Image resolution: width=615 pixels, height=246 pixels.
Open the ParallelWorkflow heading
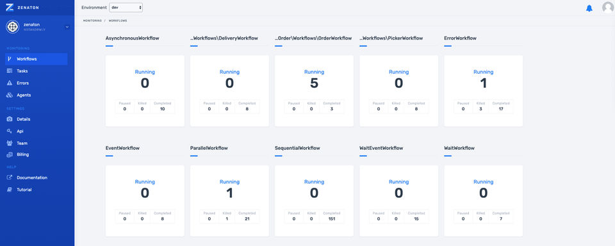pyautogui.click(x=209, y=149)
